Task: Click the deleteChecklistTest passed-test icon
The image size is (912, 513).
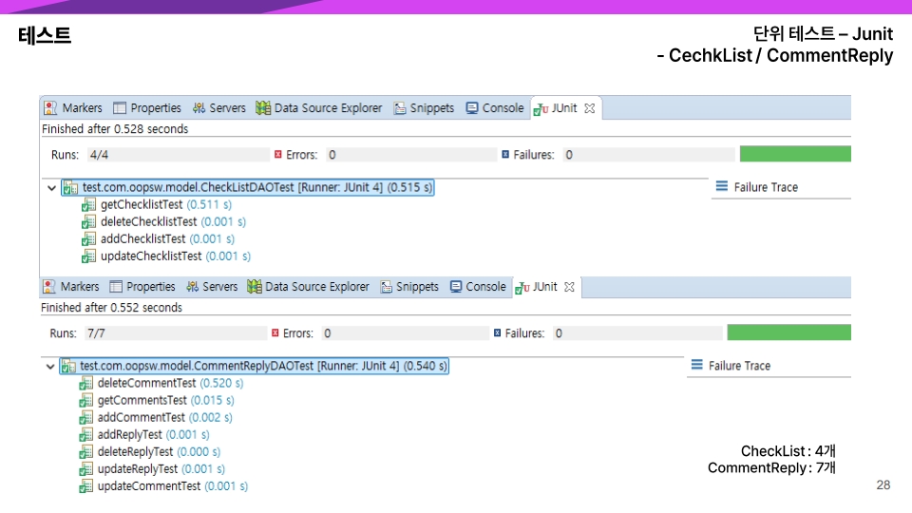Action: point(88,221)
